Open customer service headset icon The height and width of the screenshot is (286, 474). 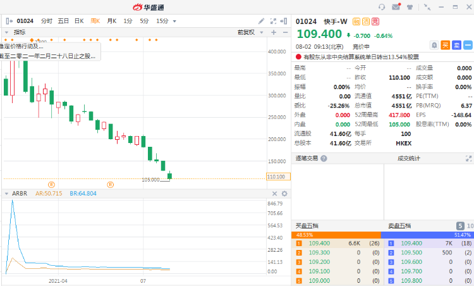pyautogui.click(x=382, y=7)
